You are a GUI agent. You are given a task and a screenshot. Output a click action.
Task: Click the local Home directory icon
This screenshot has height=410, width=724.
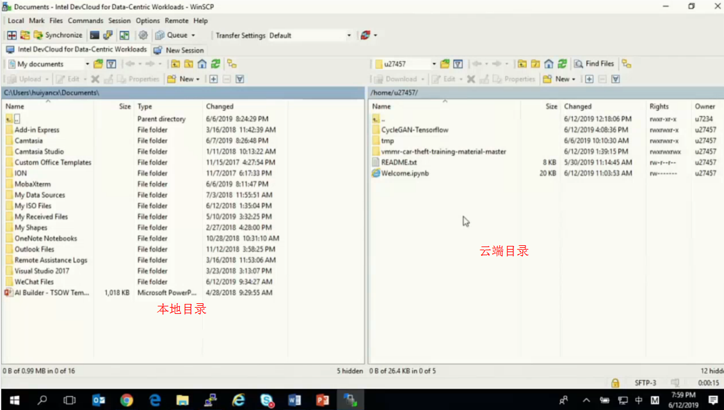click(x=202, y=64)
